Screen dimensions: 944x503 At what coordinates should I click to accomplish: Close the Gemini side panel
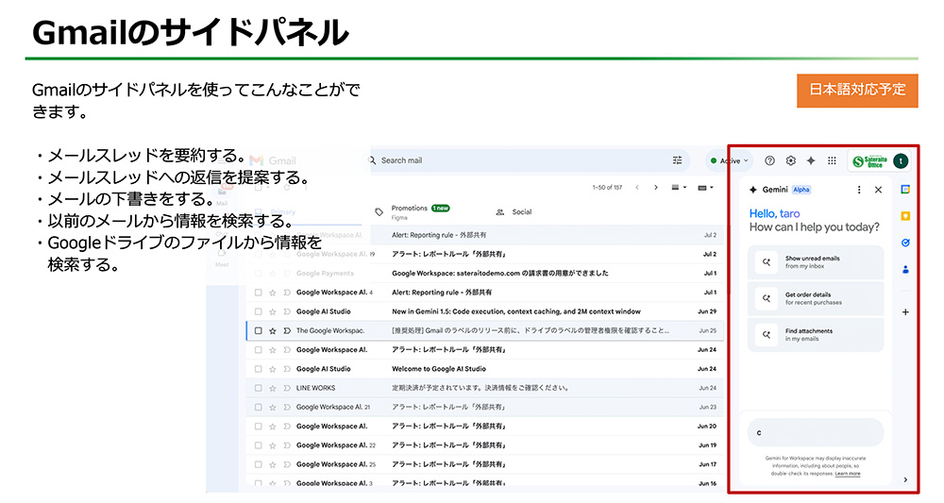tap(878, 190)
